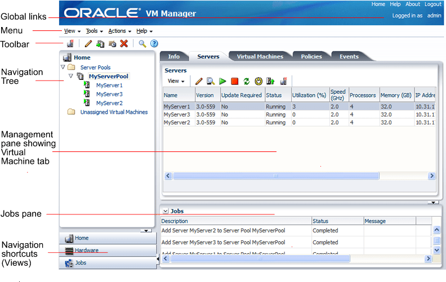Screen dimensions: 446x282
Task: Click the MyServer2 server icon in tree
Action: tap(87, 102)
